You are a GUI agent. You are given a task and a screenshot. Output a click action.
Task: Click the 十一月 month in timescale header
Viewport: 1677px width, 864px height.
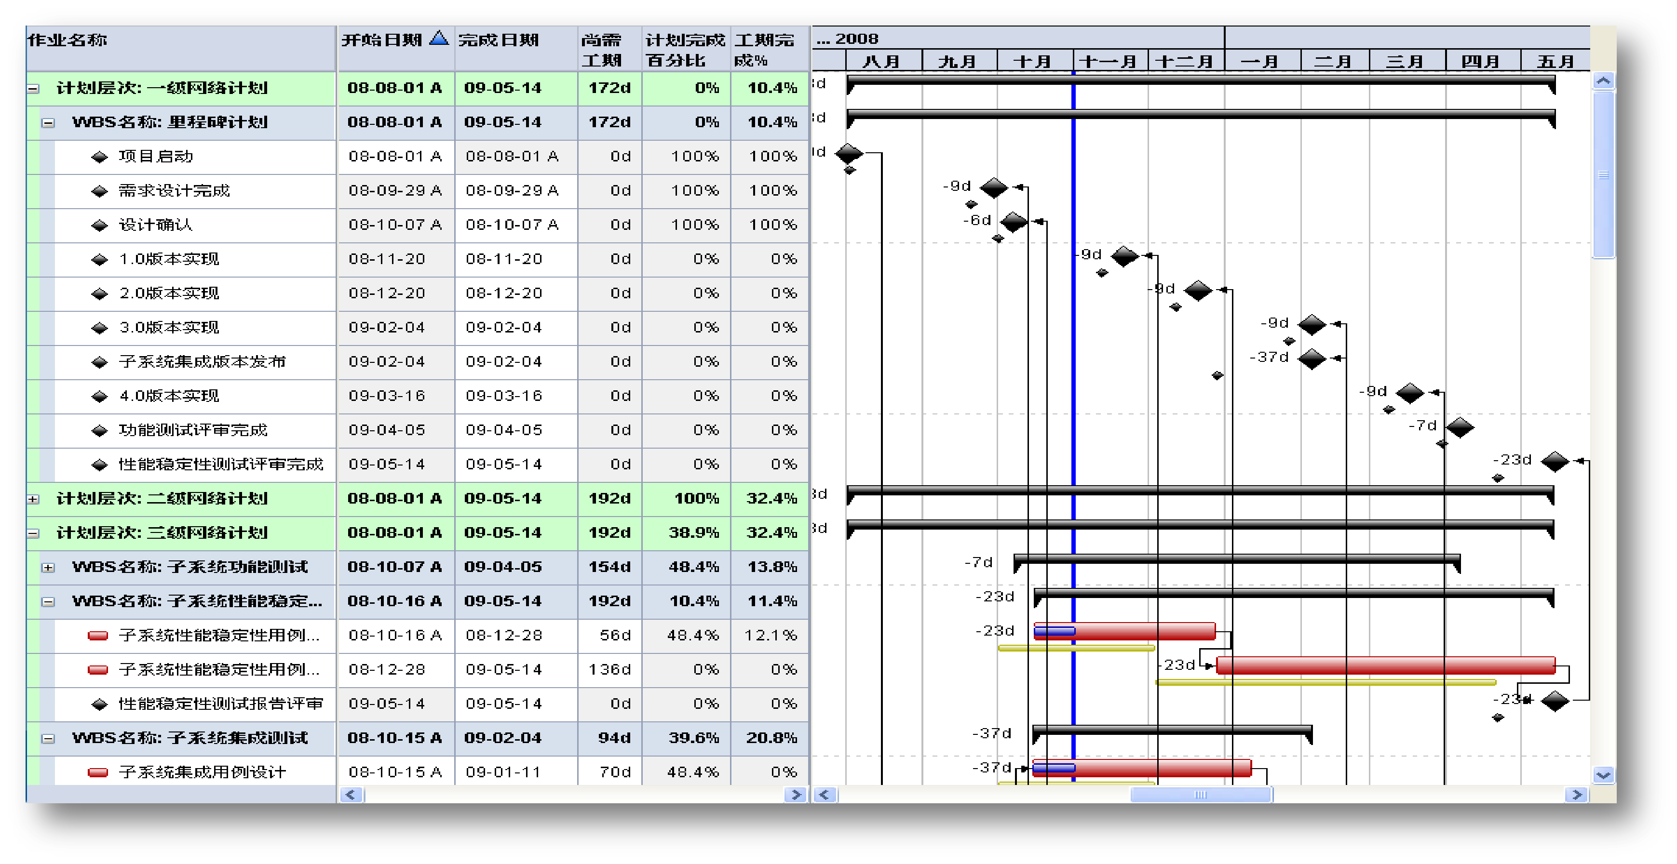tap(1110, 61)
